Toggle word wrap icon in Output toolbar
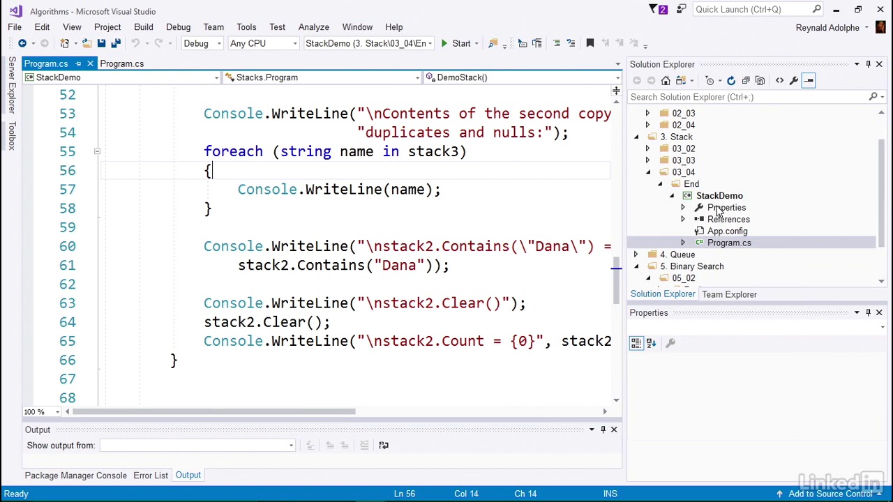 point(383,445)
